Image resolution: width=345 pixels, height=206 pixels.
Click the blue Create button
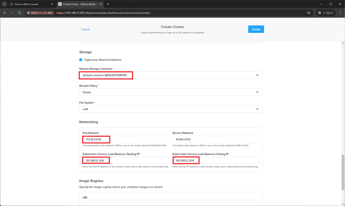click(x=256, y=29)
